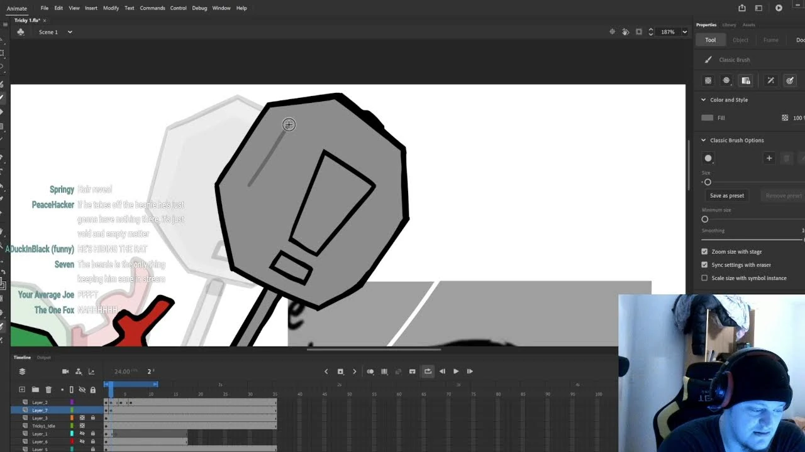Click the Save as preset button
This screenshot has height=452, width=805.
pyautogui.click(x=726, y=195)
